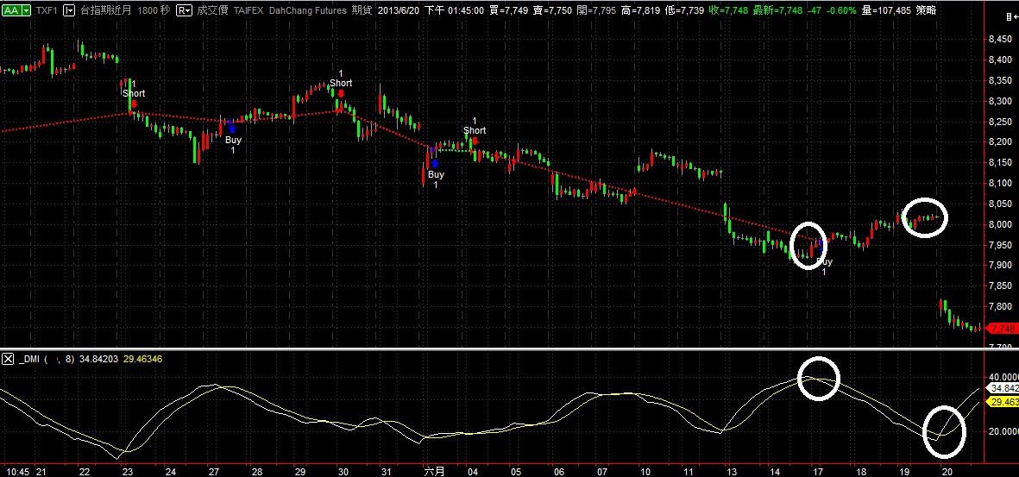This screenshot has width=1019, height=477.
Task: Click the blue Buy arrow near 六月
Action: [x=435, y=163]
